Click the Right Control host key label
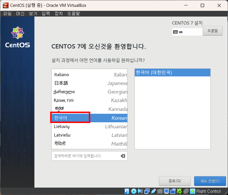The height and width of the screenshot is (195, 228). tap(208, 191)
